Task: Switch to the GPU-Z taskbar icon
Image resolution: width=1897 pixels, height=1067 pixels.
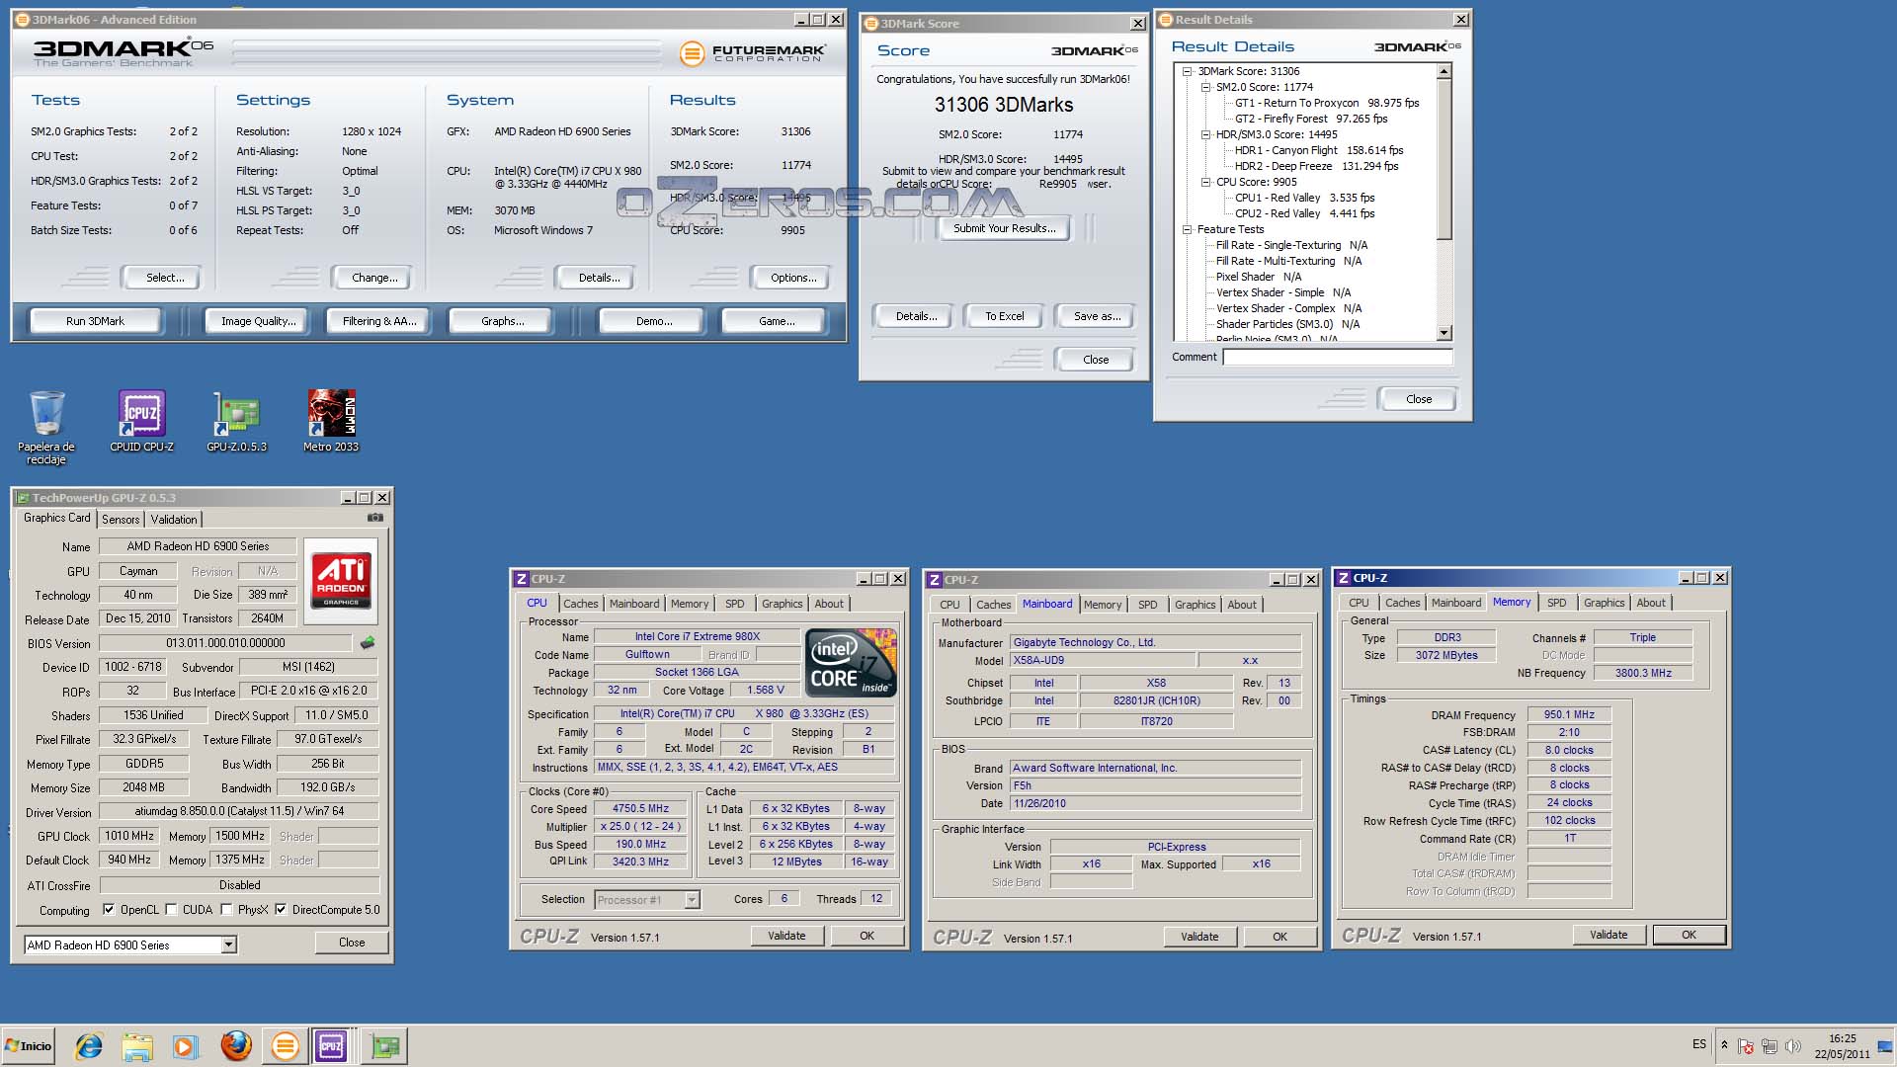Action: tap(385, 1046)
